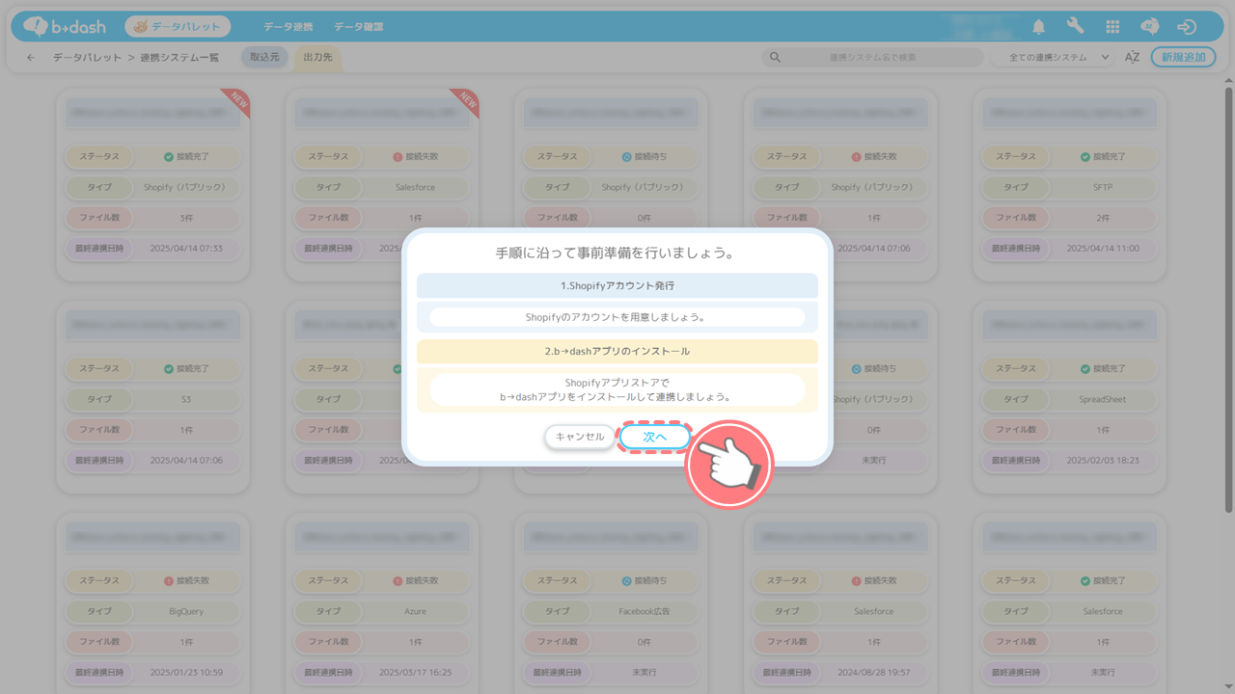This screenshot has width=1235, height=694.
Task: Click the 3件 file count value
Action: [x=185, y=218]
